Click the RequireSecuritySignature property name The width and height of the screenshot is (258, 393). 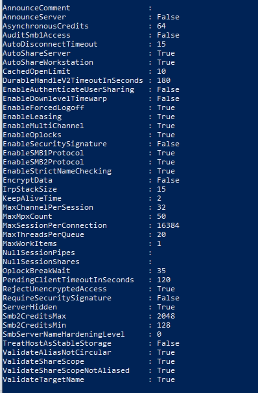point(57,298)
